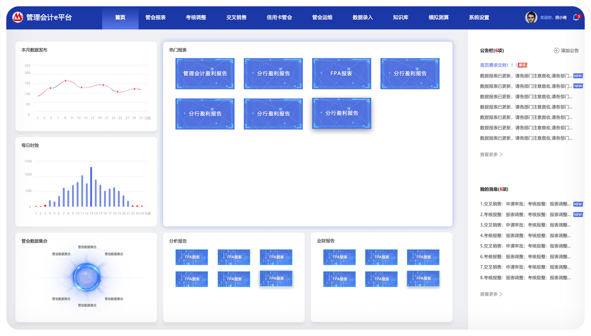Select the 首页 navigation tab
The image size is (591, 336).
120,18
